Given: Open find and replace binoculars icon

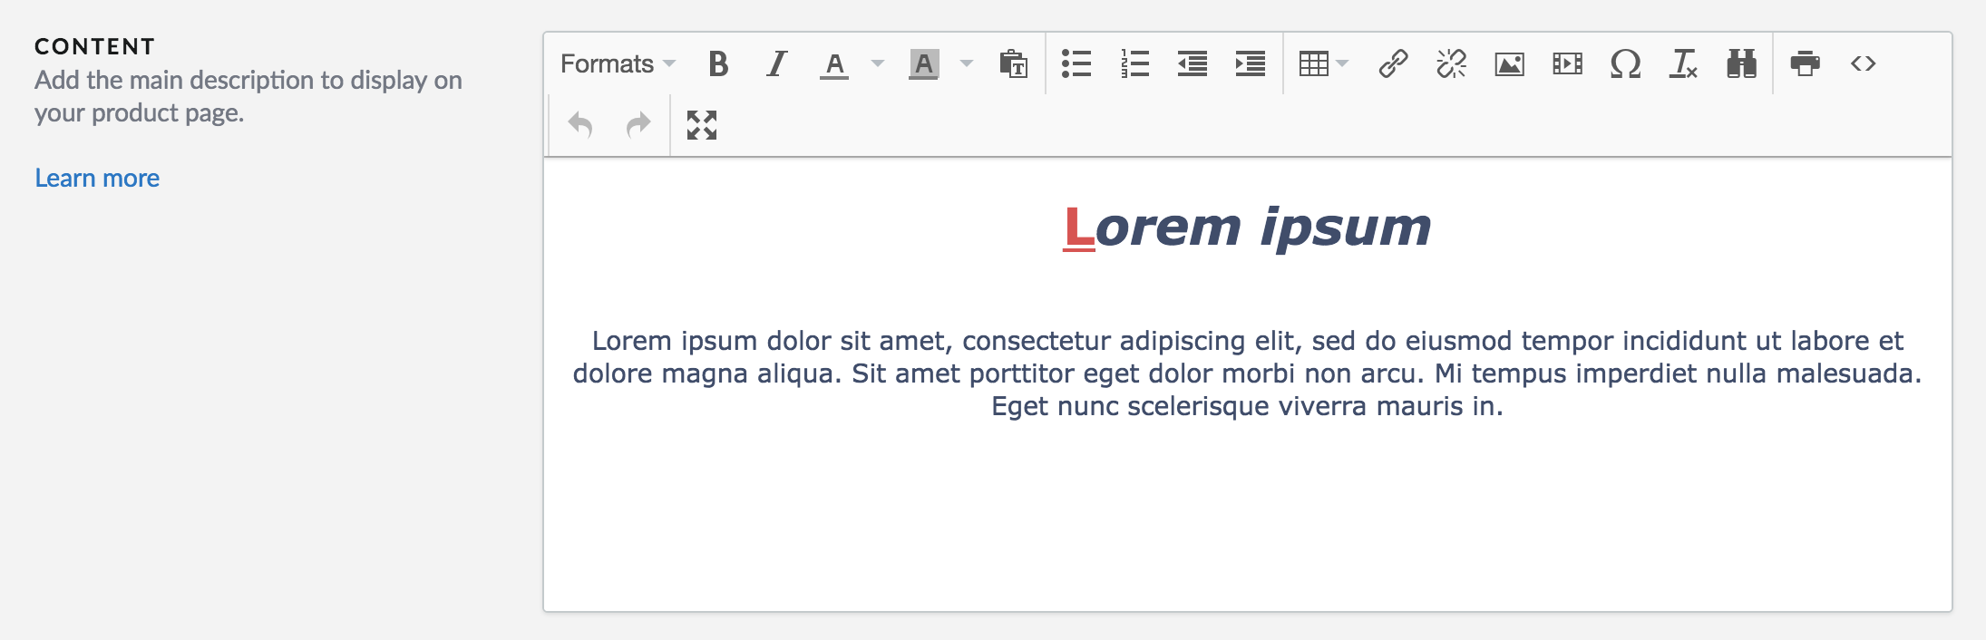Looking at the screenshot, I should tap(1741, 64).
